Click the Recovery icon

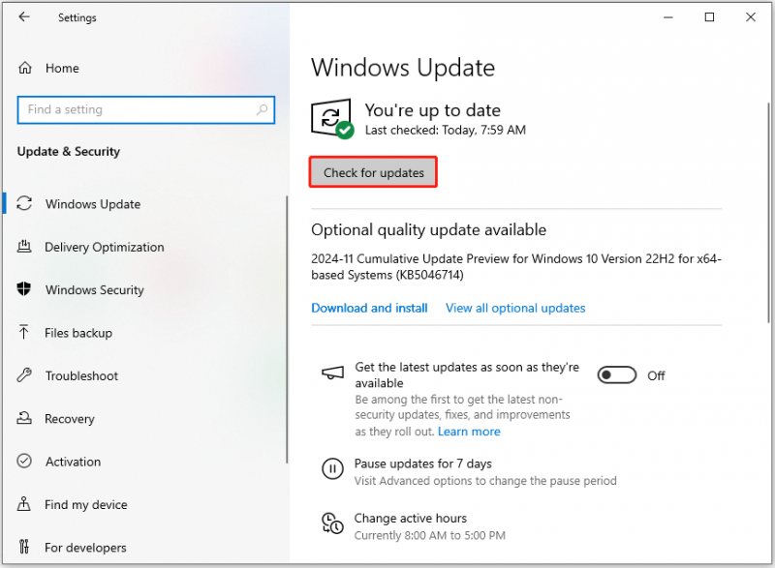[24, 418]
